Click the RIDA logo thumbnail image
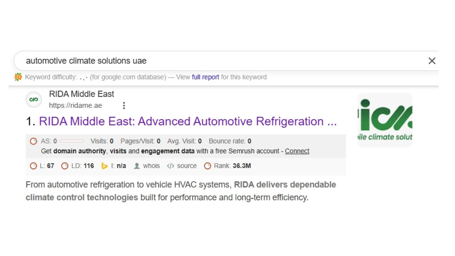The height and width of the screenshot is (256, 455). (x=385, y=120)
